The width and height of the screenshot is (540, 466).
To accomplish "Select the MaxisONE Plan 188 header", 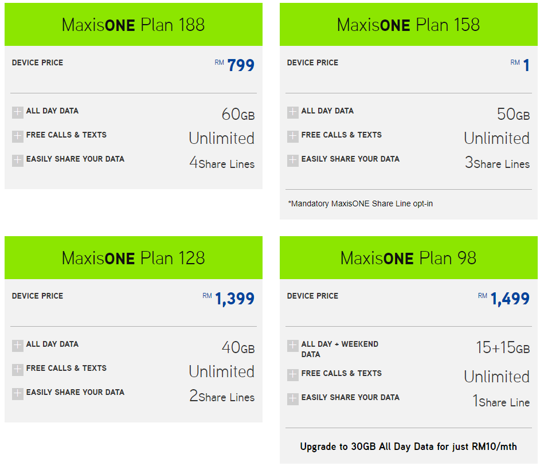I will [x=133, y=25].
